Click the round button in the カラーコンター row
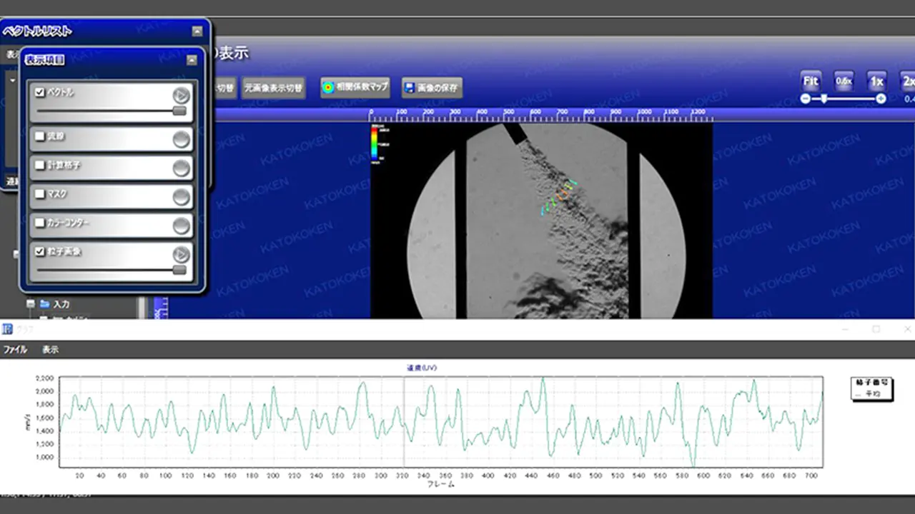The height and width of the screenshot is (514, 915). click(182, 226)
